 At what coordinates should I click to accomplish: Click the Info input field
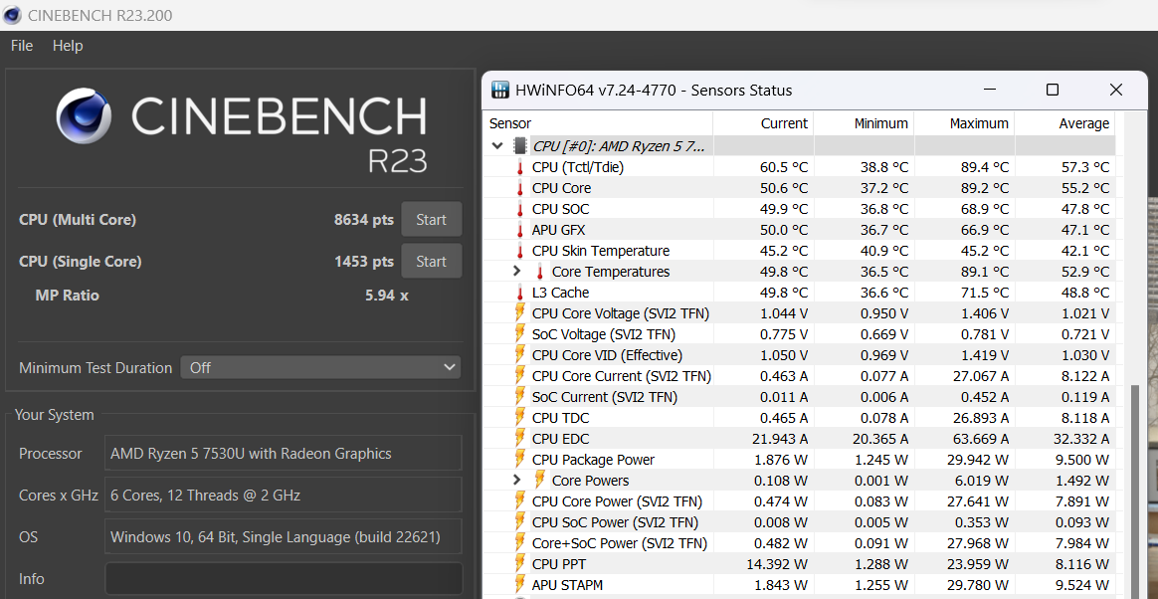click(284, 578)
